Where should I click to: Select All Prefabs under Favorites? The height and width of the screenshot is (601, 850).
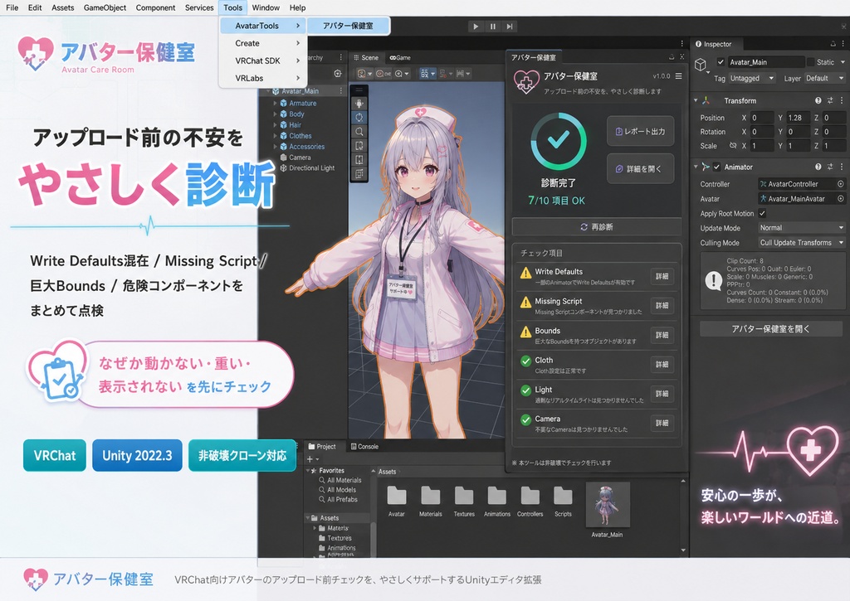[x=341, y=499]
